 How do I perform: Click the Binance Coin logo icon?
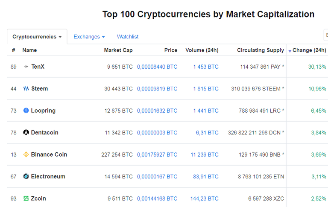[26, 155]
